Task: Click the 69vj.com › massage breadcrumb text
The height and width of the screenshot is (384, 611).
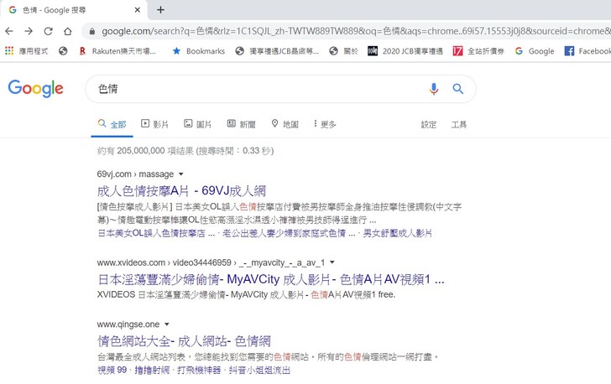Action: (x=135, y=174)
